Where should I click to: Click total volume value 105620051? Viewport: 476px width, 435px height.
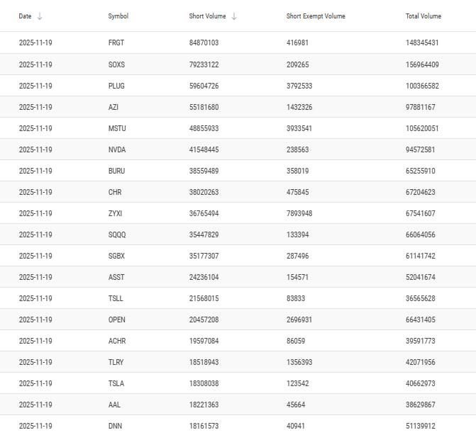coord(422,128)
